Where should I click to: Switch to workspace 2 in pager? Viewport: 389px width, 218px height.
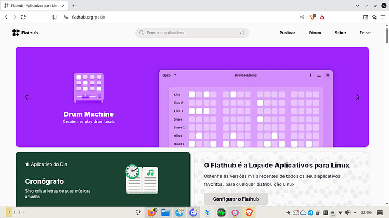pyautogui.click(x=15, y=212)
